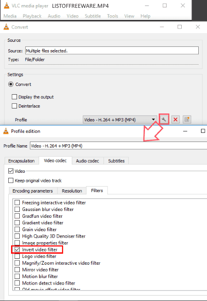This screenshot has height=301, width=207.
Task: Click the create new profile icon
Action: point(187,119)
